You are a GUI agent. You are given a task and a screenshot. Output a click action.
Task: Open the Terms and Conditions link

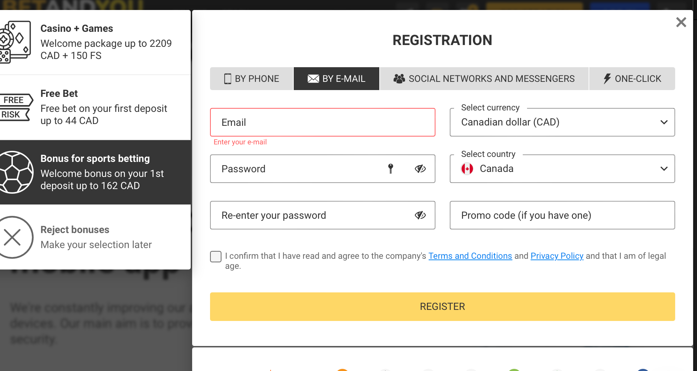pyautogui.click(x=470, y=256)
